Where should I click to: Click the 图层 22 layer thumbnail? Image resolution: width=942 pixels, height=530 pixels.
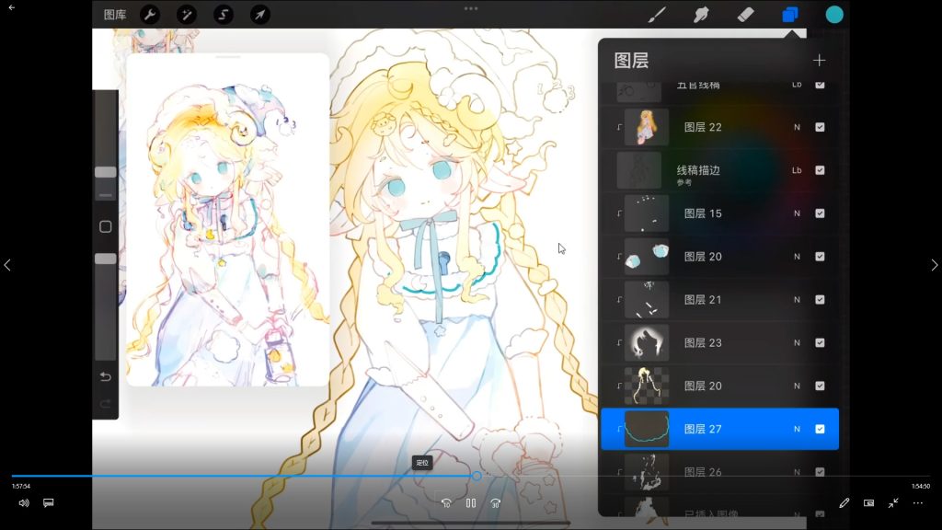click(x=646, y=127)
